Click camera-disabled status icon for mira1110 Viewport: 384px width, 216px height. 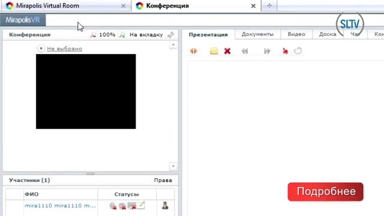click(x=122, y=206)
